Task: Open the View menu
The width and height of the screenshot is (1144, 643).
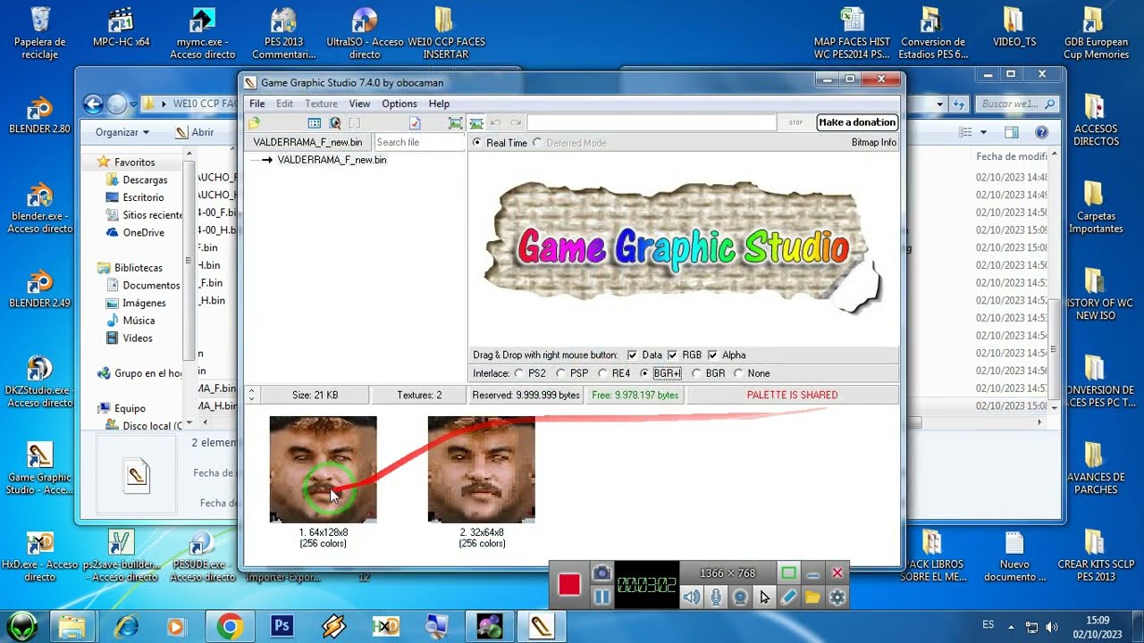Action: (359, 104)
